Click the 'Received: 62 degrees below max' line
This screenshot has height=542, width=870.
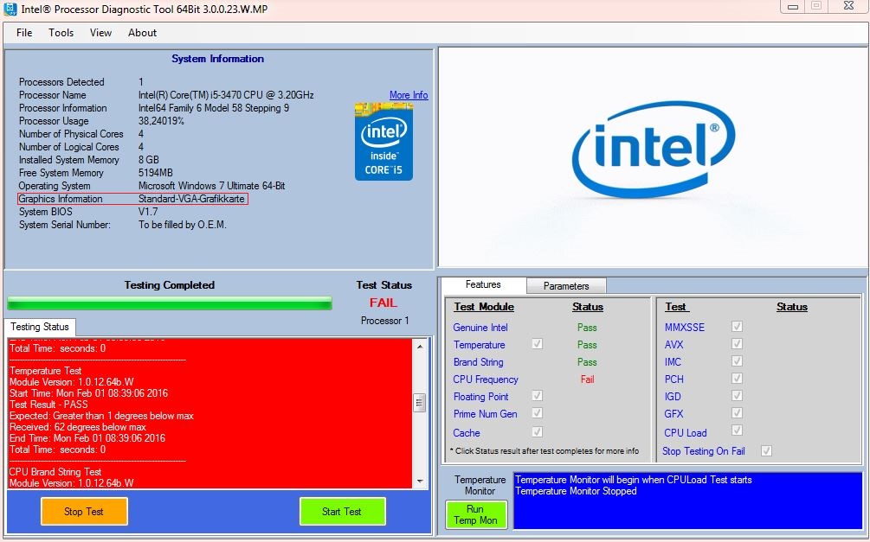click(x=78, y=427)
